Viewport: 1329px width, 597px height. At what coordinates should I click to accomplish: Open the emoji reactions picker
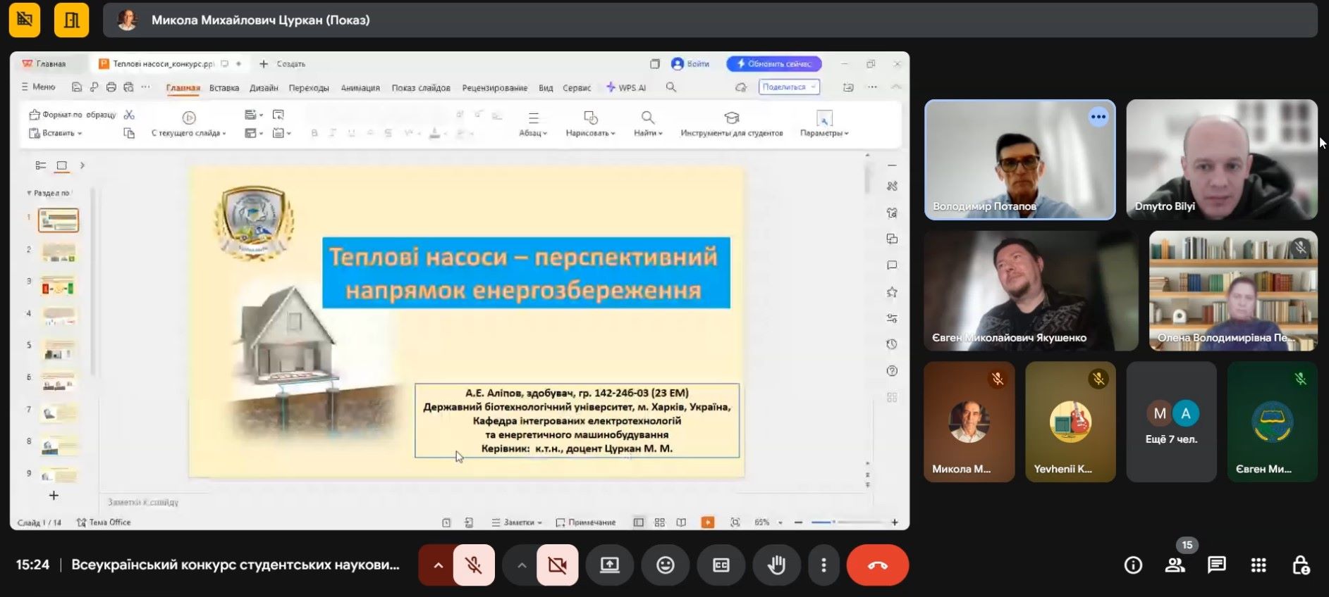pyautogui.click(x=665, y=565)
